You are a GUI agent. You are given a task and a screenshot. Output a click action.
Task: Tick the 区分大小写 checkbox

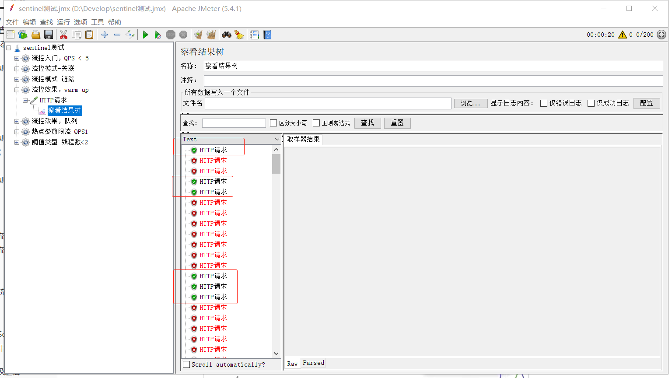(273, 123)
